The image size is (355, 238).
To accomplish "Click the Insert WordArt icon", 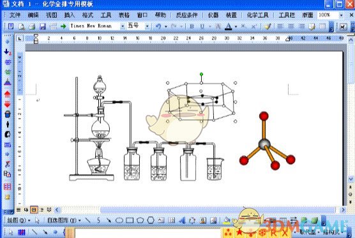I will coord(182,220).
